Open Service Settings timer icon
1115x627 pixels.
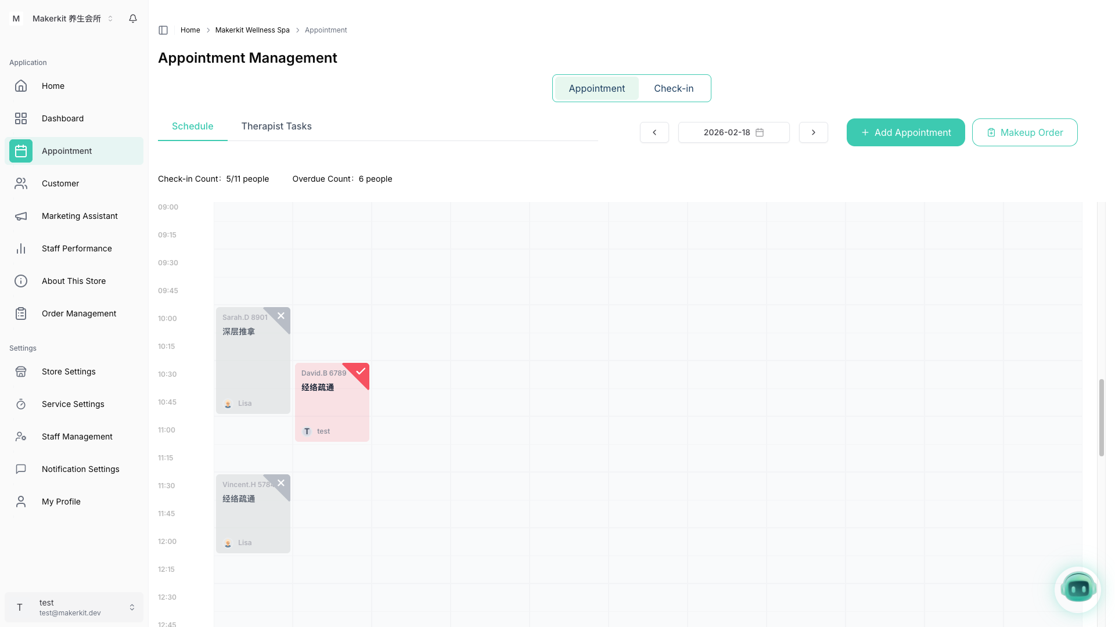[x=21, y=404]
